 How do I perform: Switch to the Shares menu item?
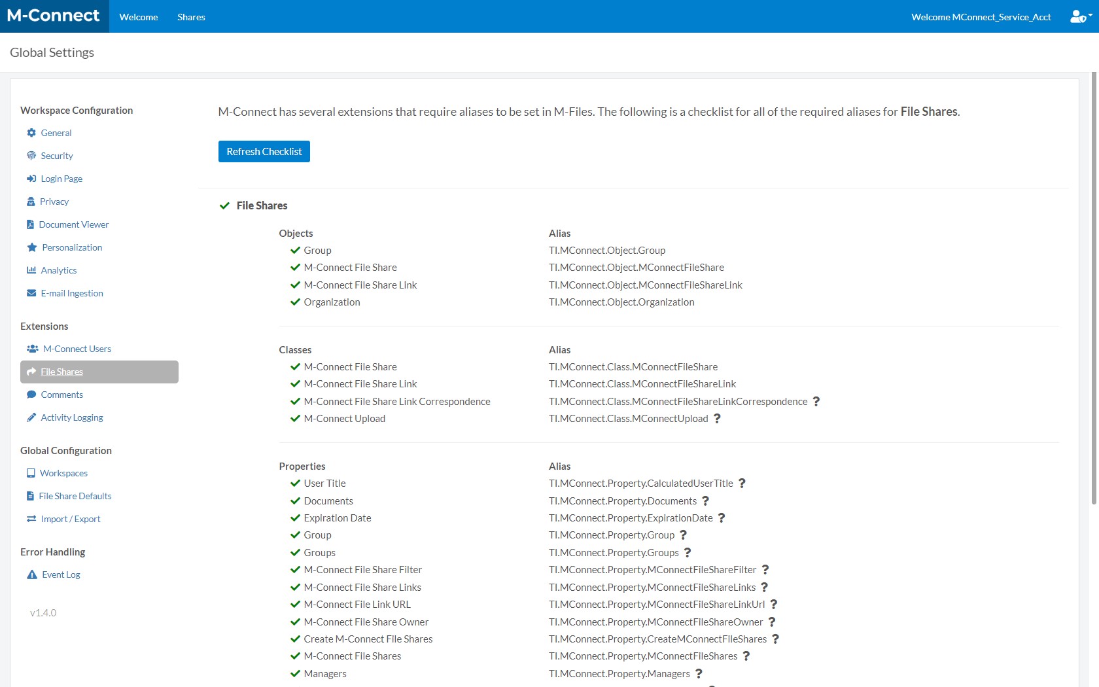click(191, 16)
